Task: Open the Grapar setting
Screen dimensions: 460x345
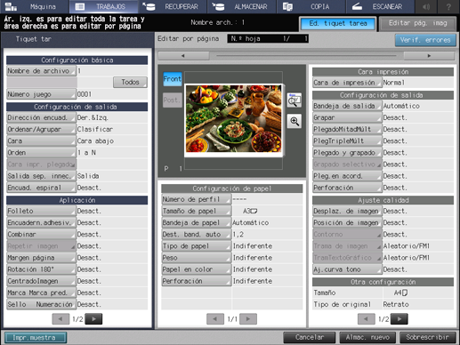Action: [x=347, y=117]
